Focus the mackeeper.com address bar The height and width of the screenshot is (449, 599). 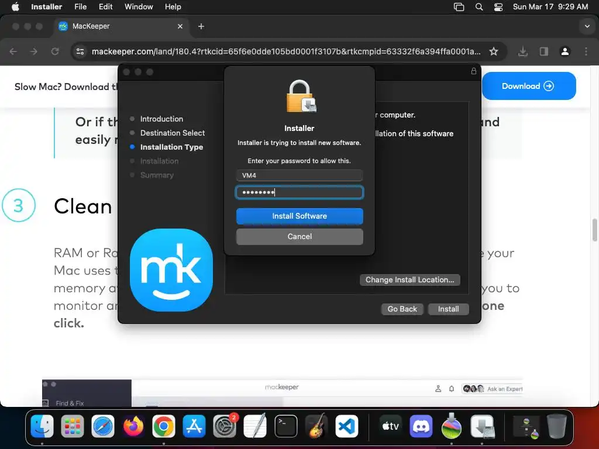pos(286,51)
